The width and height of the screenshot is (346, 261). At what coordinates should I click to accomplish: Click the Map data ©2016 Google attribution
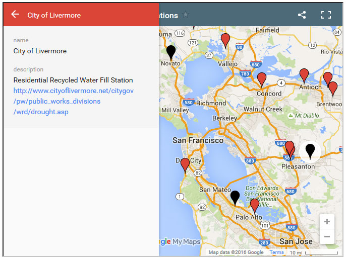point(236,252)
